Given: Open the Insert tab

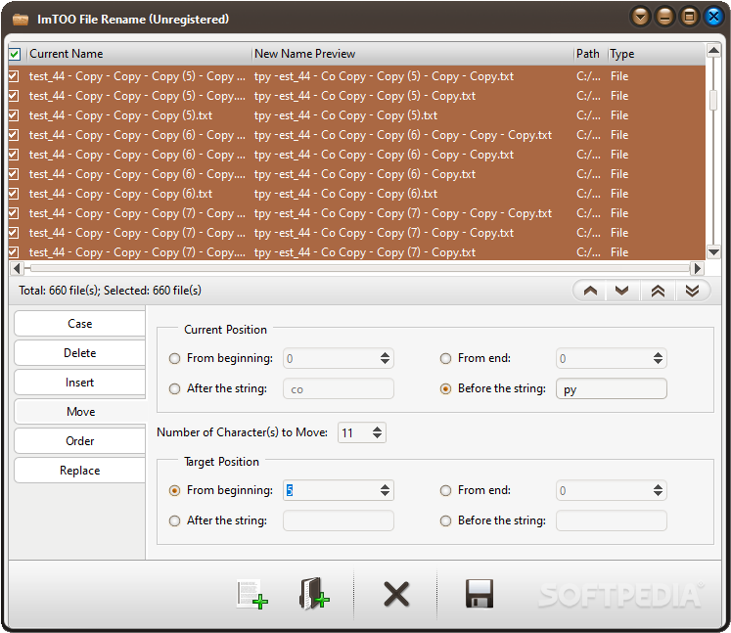Looking at the screenshot, I should 79,383.
